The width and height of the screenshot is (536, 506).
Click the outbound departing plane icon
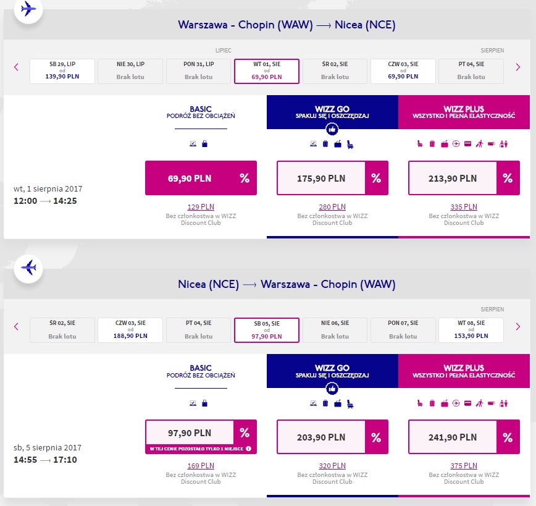[x=28, y=9]
